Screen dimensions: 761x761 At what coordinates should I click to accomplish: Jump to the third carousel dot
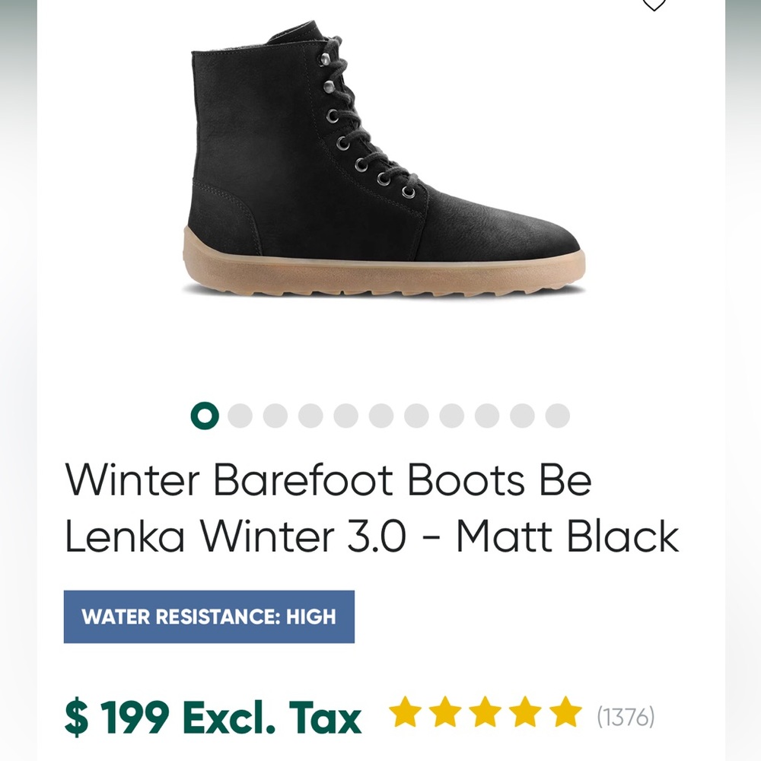[x=275, y=416]
